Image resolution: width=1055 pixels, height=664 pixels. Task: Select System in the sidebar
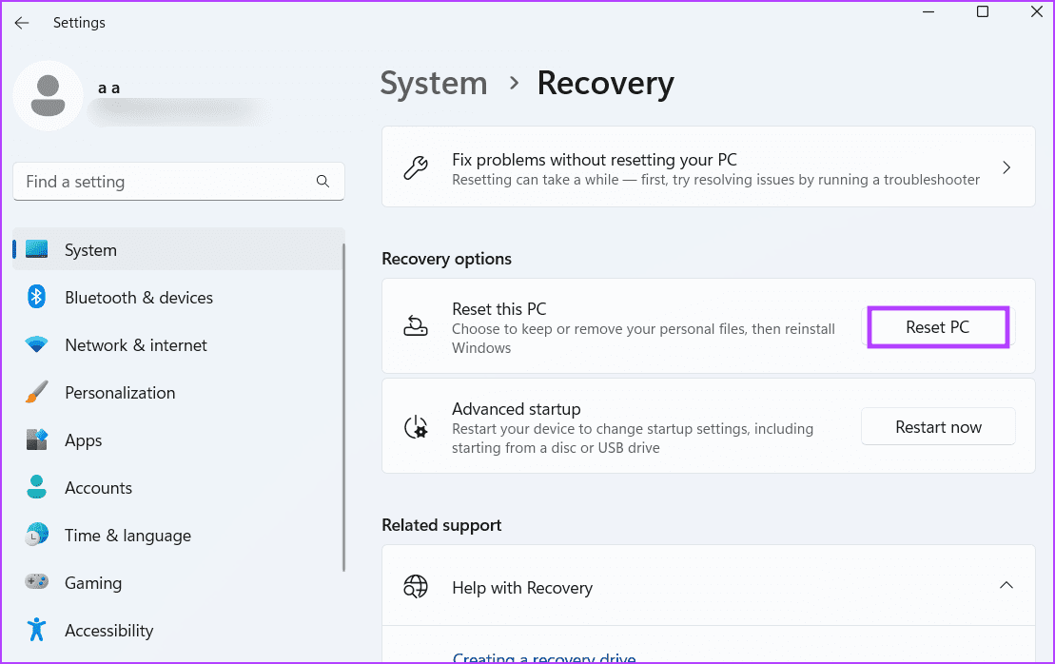[90, 250]
